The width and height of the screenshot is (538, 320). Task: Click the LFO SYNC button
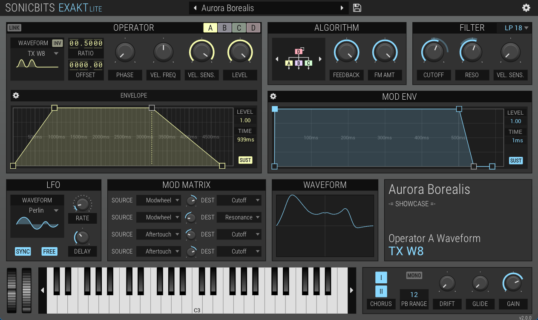click(x=23, y=251)
